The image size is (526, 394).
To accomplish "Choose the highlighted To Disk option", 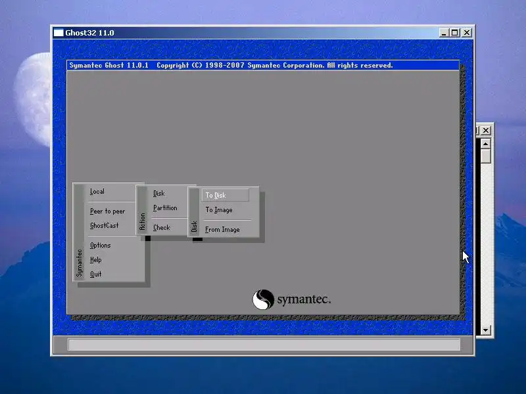I will (225, 195).
